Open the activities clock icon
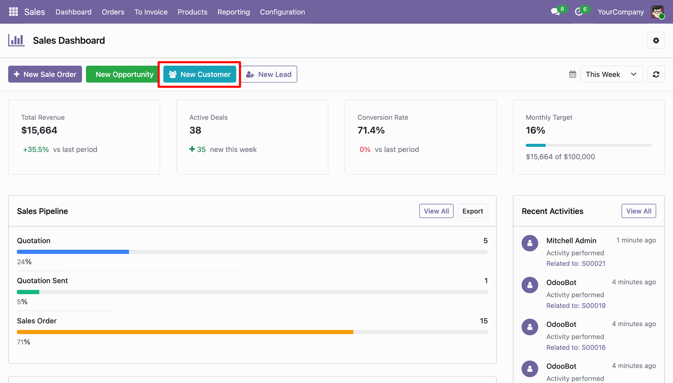The image size is (673, 383). (x=579, y=12)
